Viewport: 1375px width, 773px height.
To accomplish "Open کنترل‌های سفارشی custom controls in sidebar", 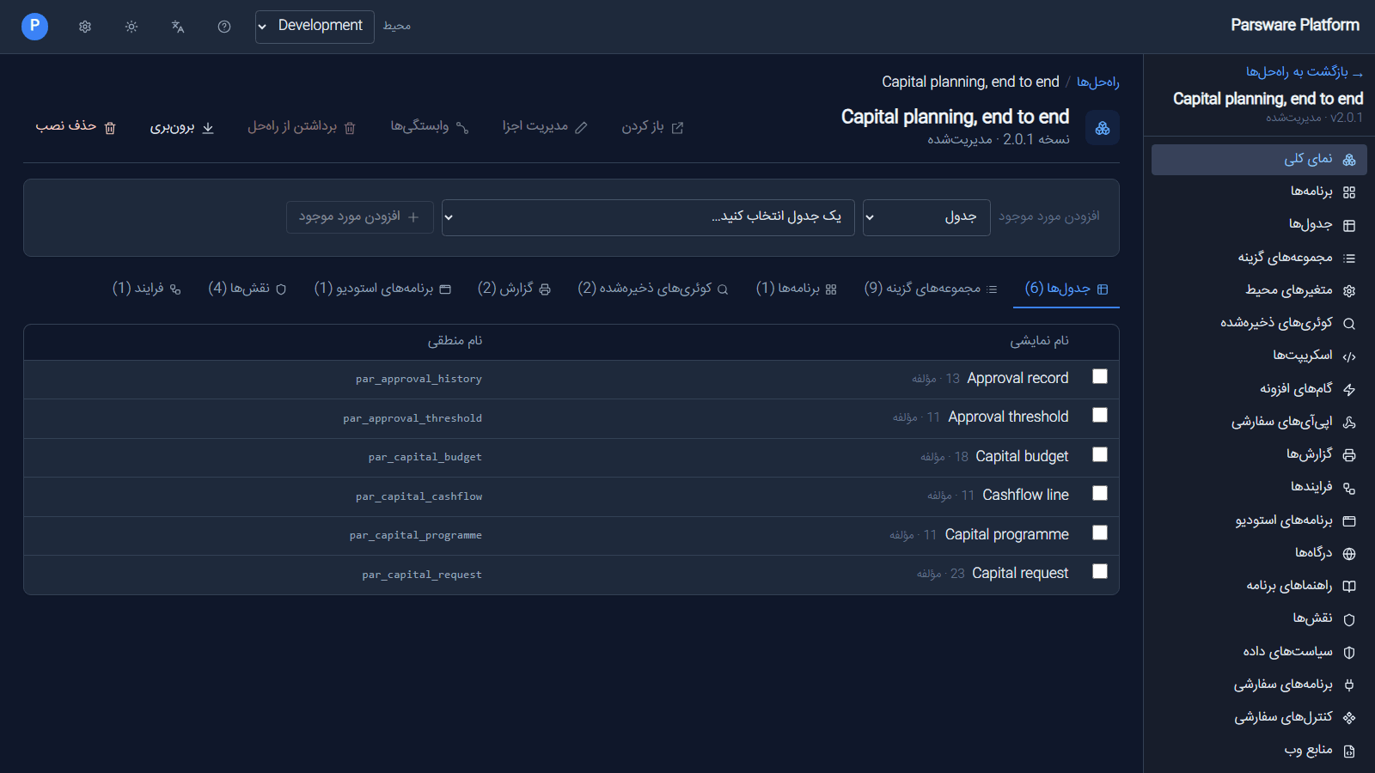I will (1259, 716).
